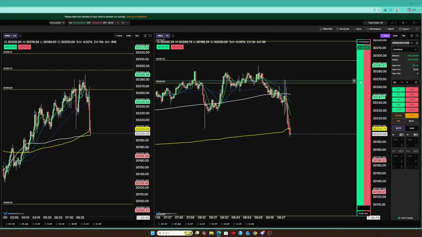The height and width of the screenshot is (237, 422).
Task: Open T&S on the right chart
Action: (403, 36)
